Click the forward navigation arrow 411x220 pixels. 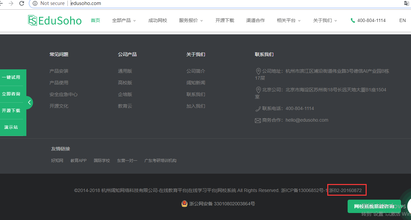click(11, 3)
